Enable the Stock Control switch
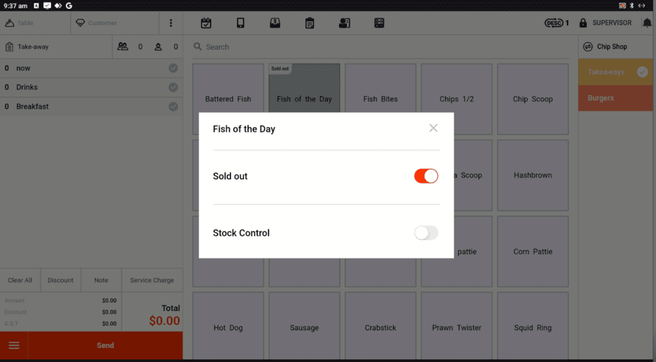This screenshot has height=362, width=656. (426, 233)
